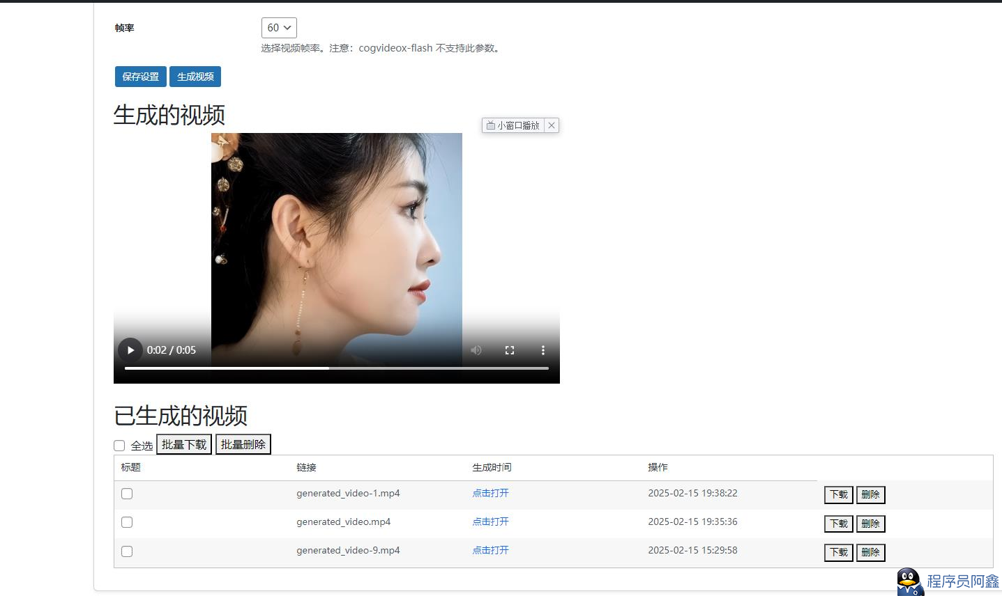Image resolution: width=1002 pixels, height=596 pixels.
Task: Click the 已生成的视频 heading
Action: pos(181,416)
